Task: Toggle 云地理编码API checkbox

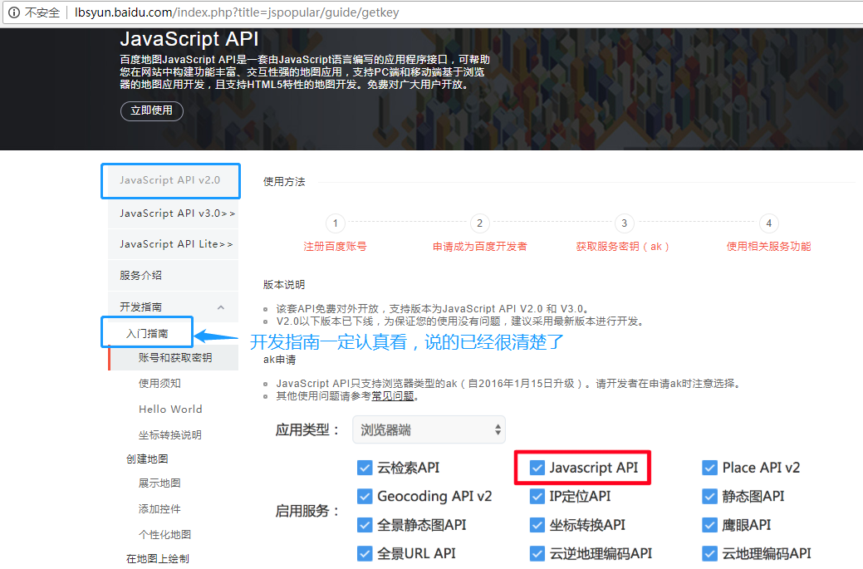Action: (x=710, y=553)
